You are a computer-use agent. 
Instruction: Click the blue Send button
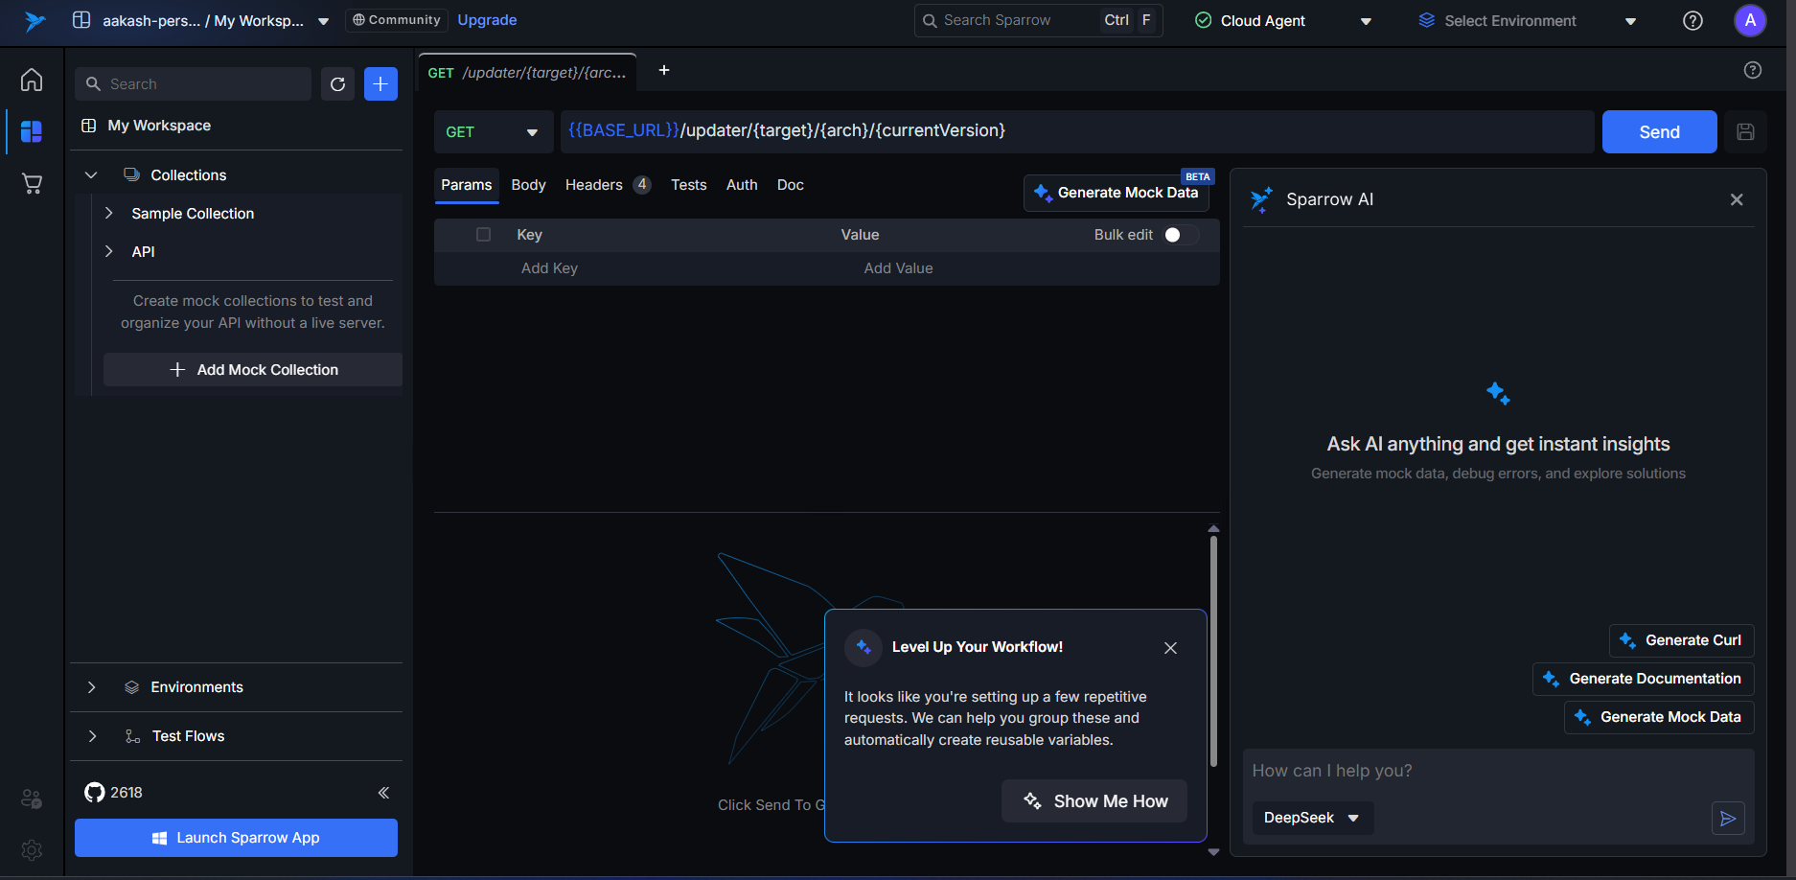(1659, 132)
